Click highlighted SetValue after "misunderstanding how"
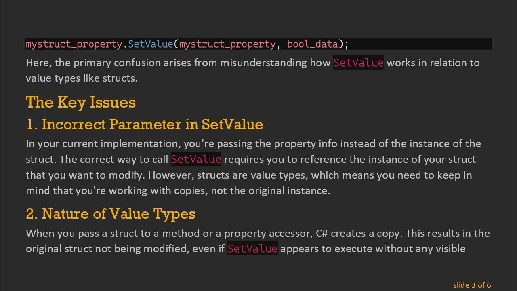This screenshot has width=517, height=291. pyautogui.click(x=358, y=63)
